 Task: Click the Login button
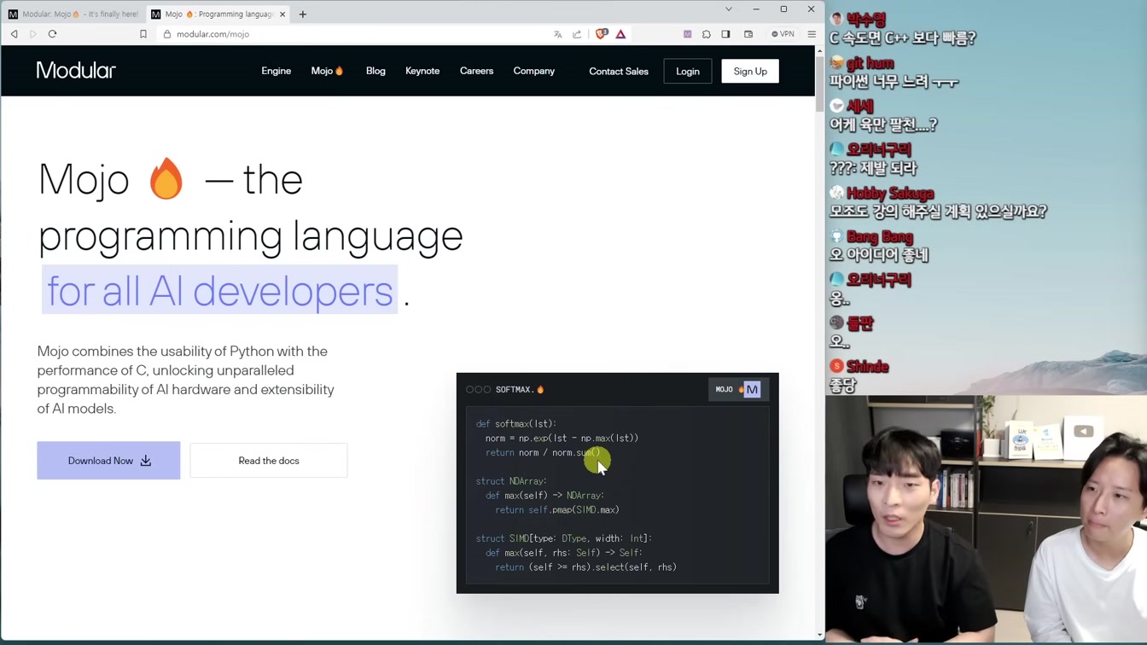pos(688,72)
